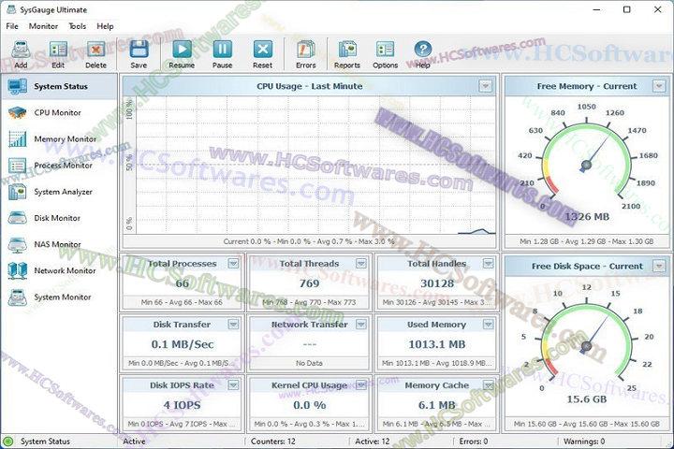Click the CPU Usage line chart area
The height and width of the screenshot is (449, 674).
[x=315, y=166]
